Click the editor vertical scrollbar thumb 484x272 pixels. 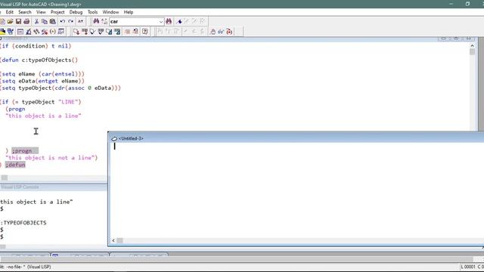coord(472,52)
